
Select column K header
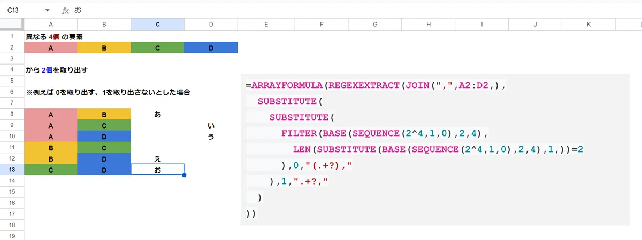point(588,25)
